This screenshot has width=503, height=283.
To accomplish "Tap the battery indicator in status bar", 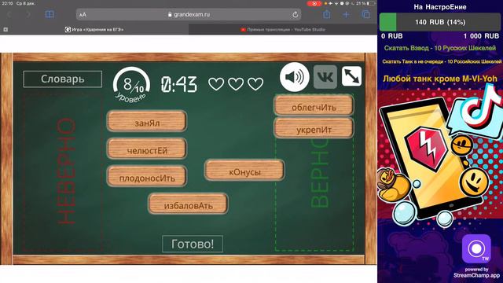I will click(x=371, y=3).
